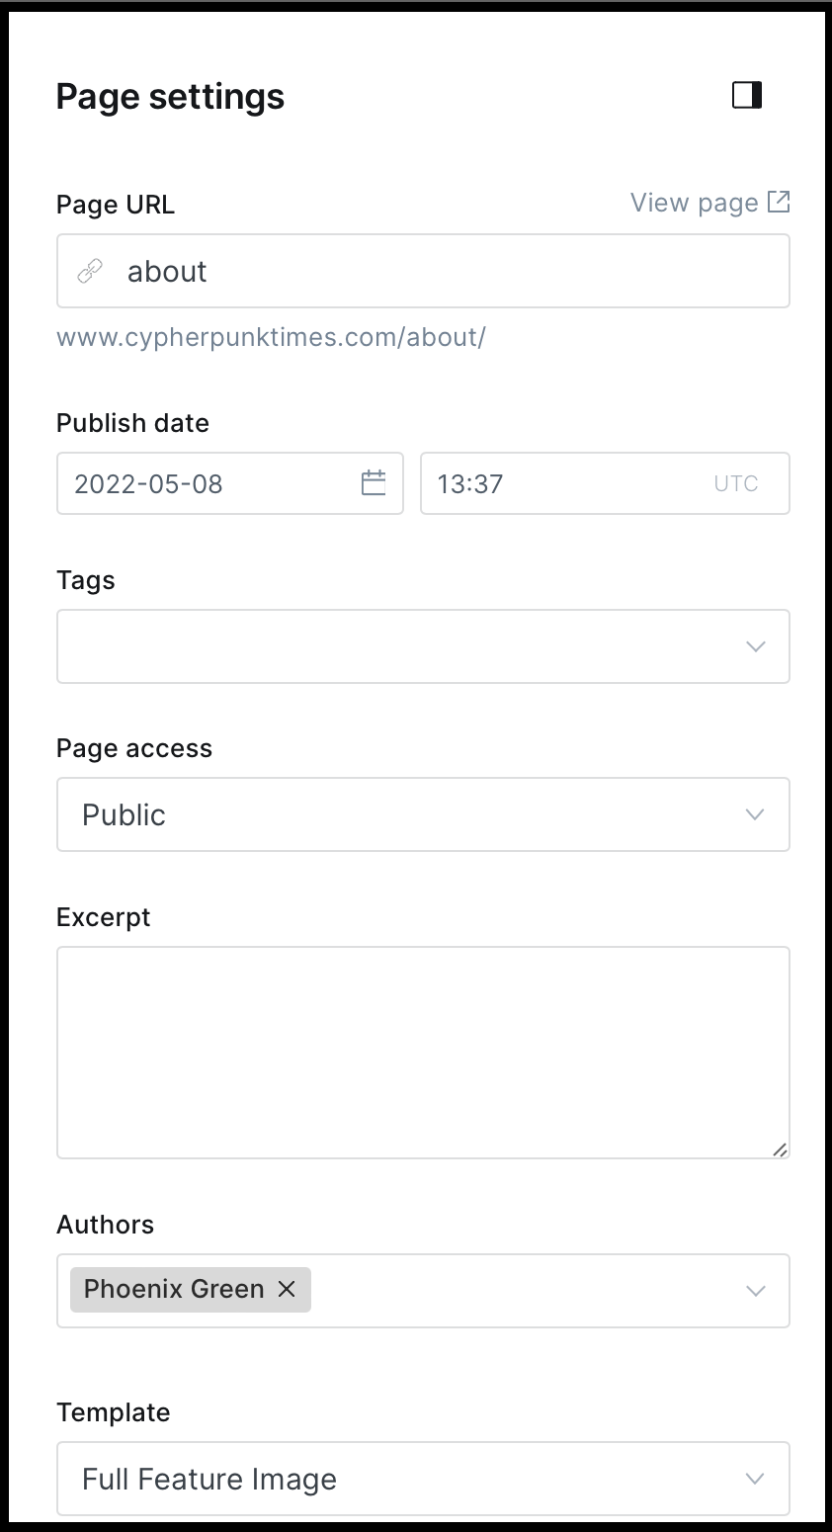
Task: Click inside the Excerpt text area
Action: [x=423, y=1053]
